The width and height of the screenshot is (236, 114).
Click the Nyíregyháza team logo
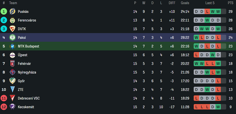pyautogui.click(x=12, y=72)
